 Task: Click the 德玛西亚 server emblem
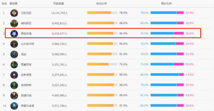[x=14, y=23]
